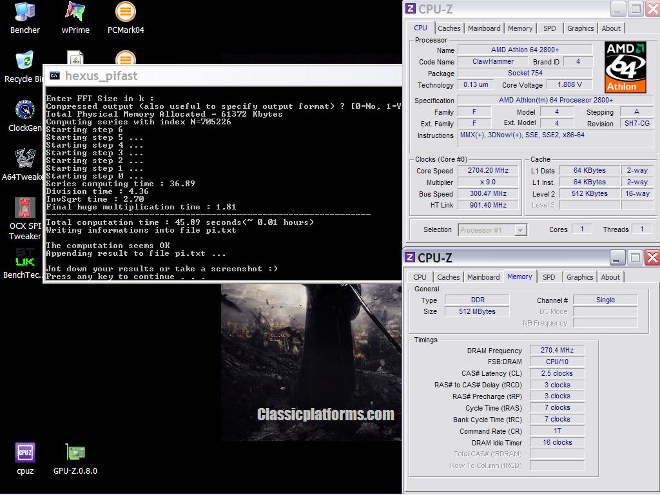Click the 901.40 MHz HT Link value
This screenshot has width=660, height=495.
click(488, 205)
